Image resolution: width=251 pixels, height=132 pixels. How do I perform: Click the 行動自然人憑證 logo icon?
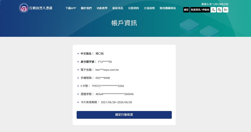click(x=24, y=8)
